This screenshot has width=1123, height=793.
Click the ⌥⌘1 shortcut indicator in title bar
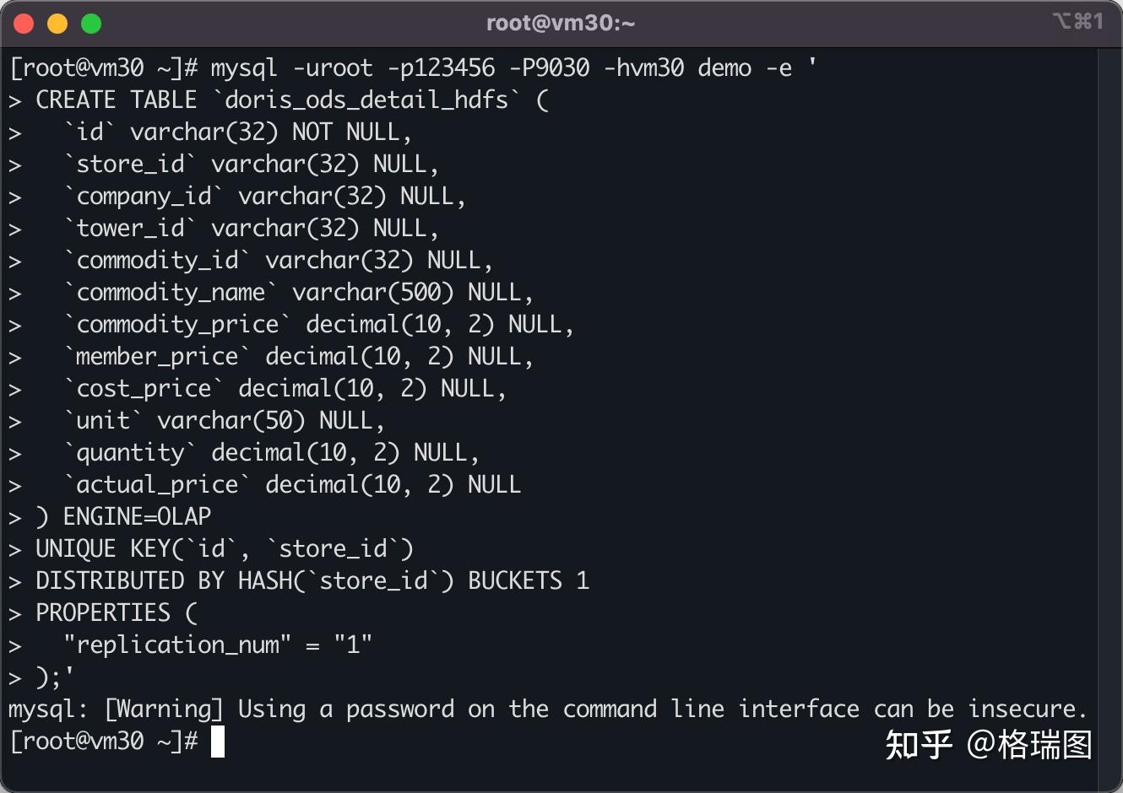pyautogui.click(x=1078, y=21)
